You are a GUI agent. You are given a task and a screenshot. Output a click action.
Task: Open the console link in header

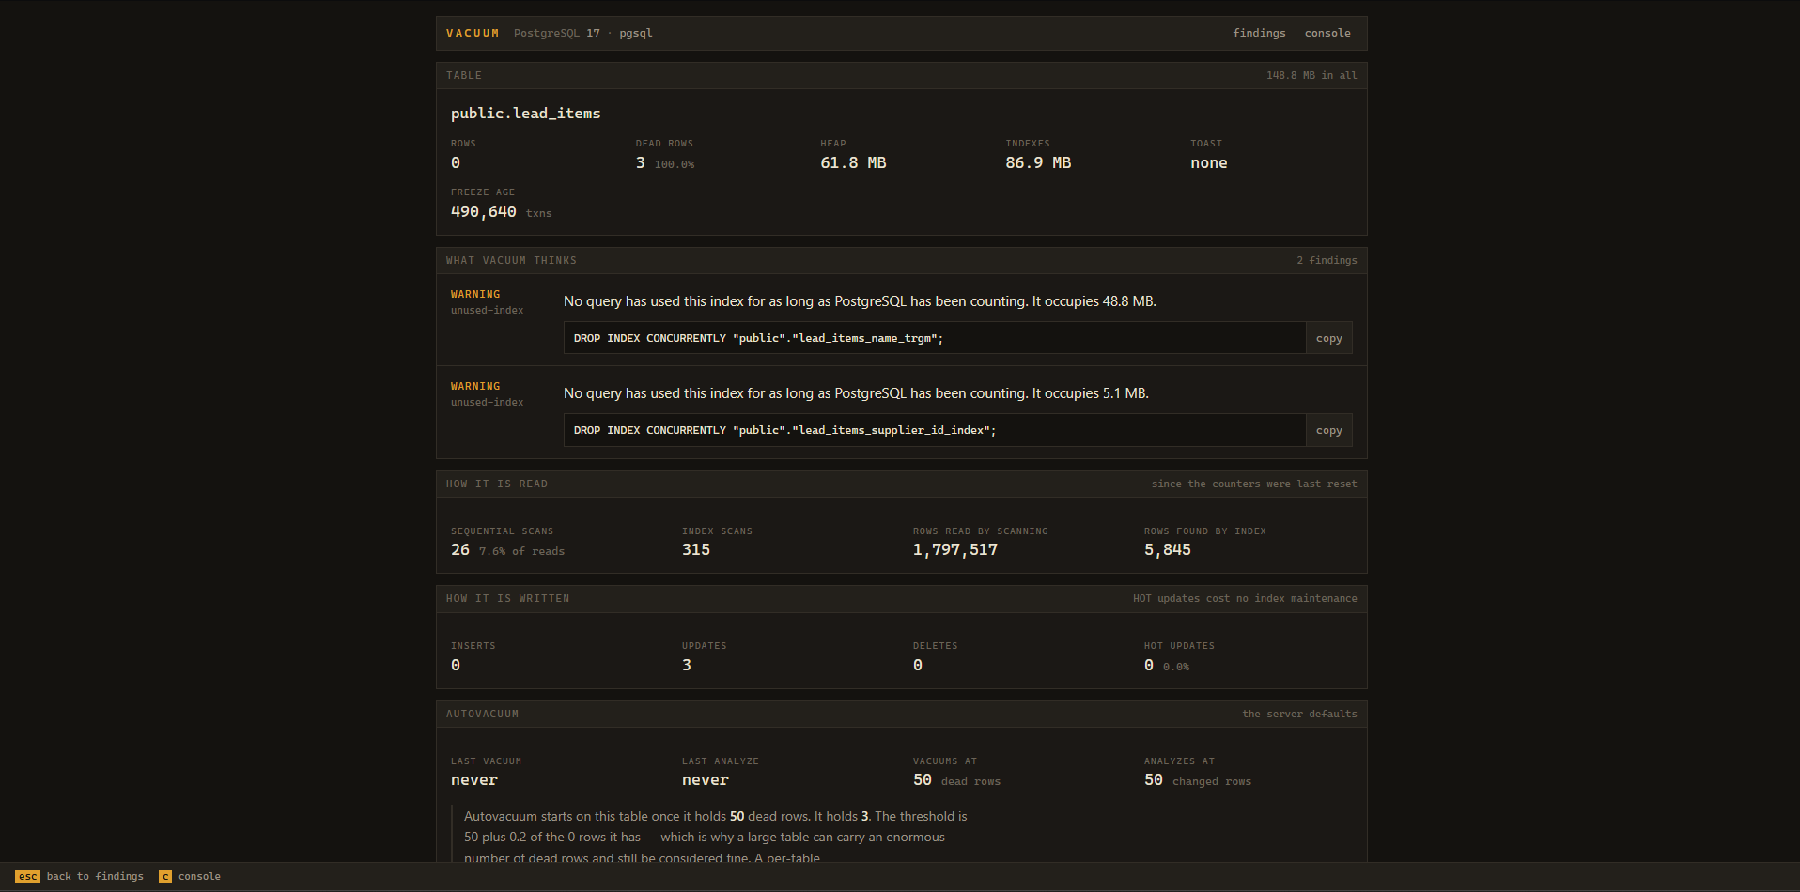pyautogui.click(x=1327, y=33)
